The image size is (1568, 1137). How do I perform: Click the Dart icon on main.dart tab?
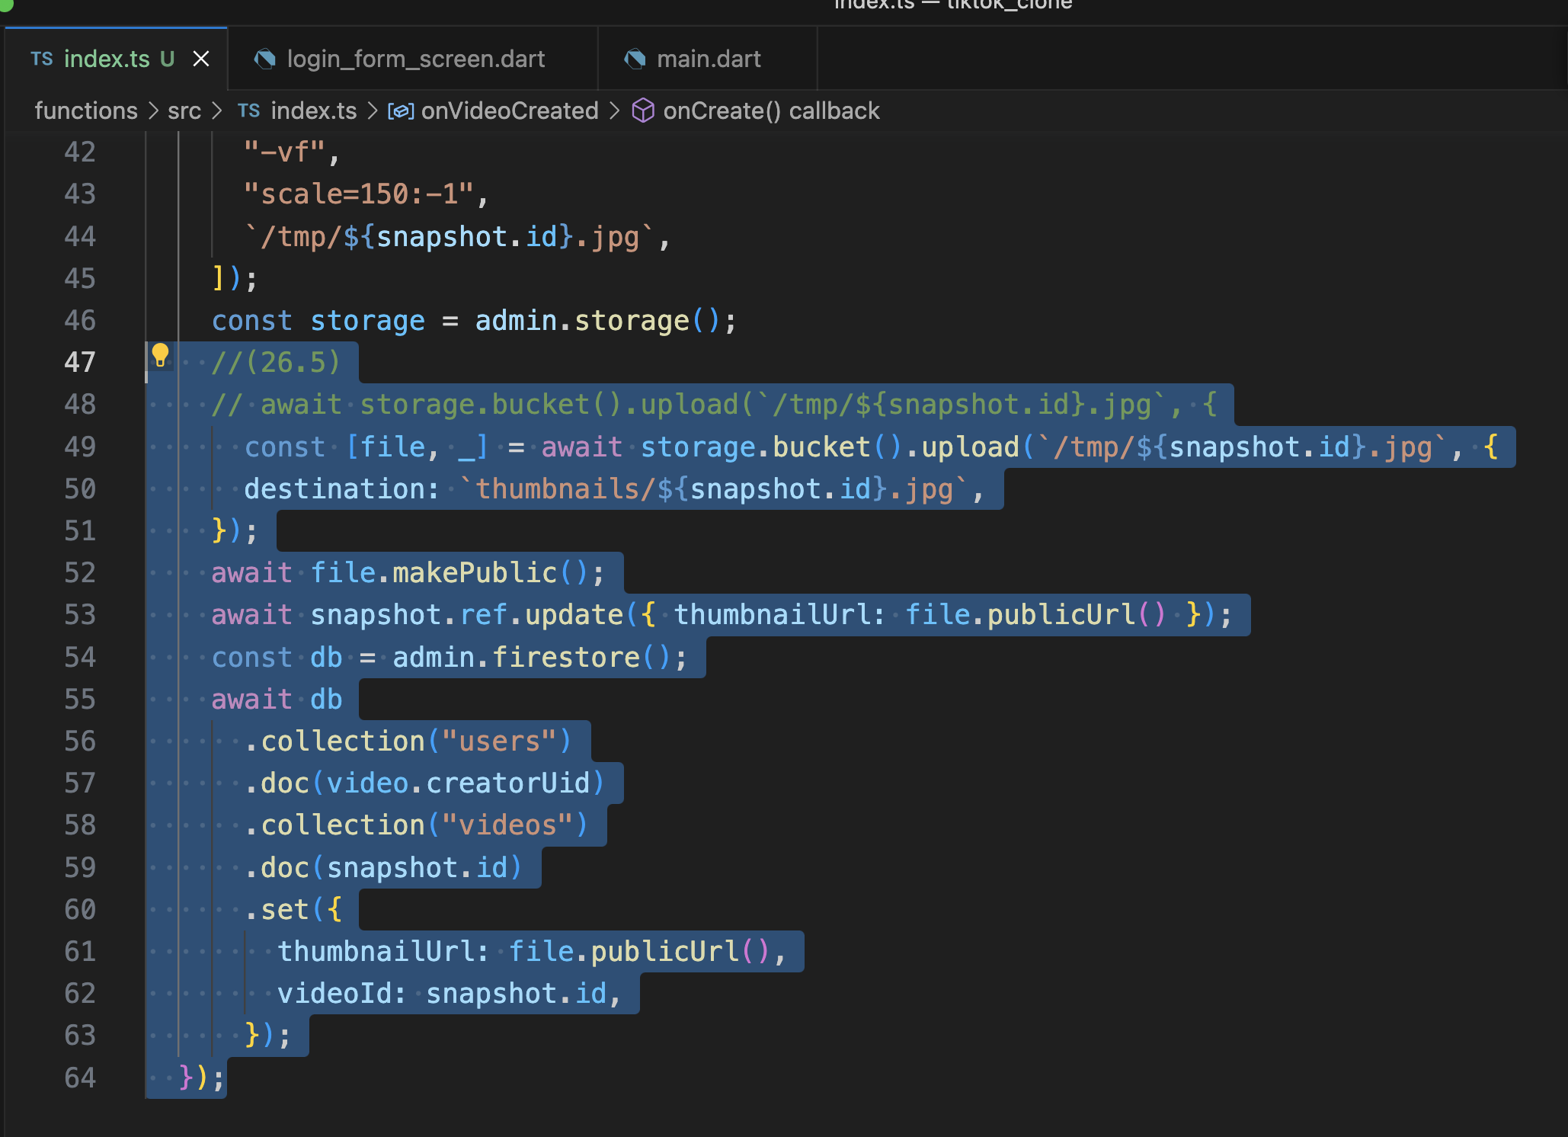(635, 59)
